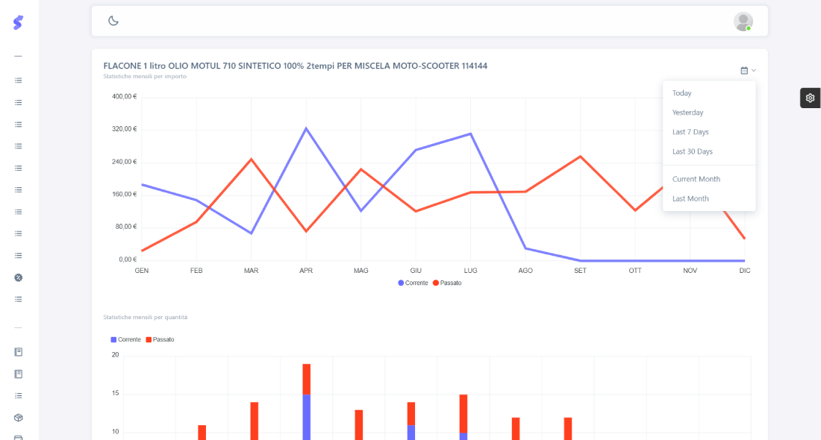Image resolution: width=821 pixels, height=440 pixels.
Task: Click the calendar date-range icon
Action: 744,71
